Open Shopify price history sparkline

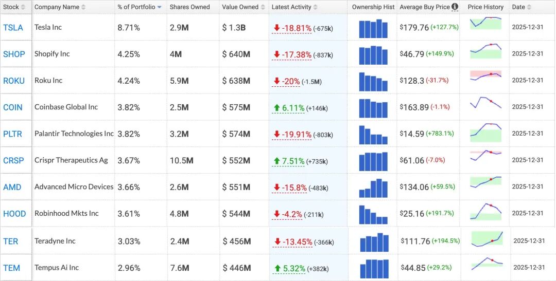pos(486,51)
